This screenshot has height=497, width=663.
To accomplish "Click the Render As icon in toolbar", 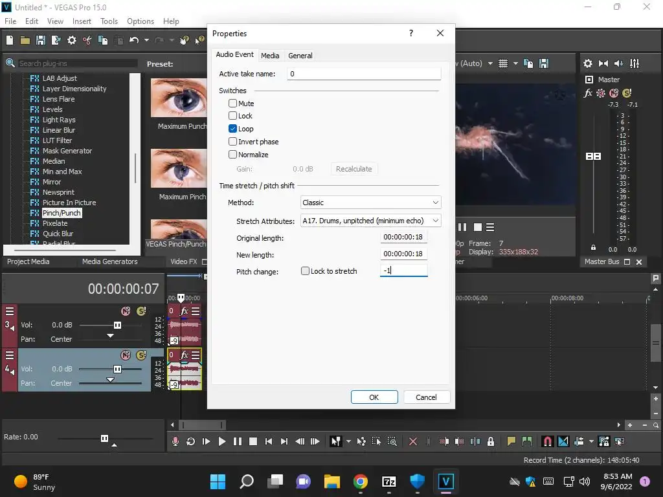I will pos(56,40).
